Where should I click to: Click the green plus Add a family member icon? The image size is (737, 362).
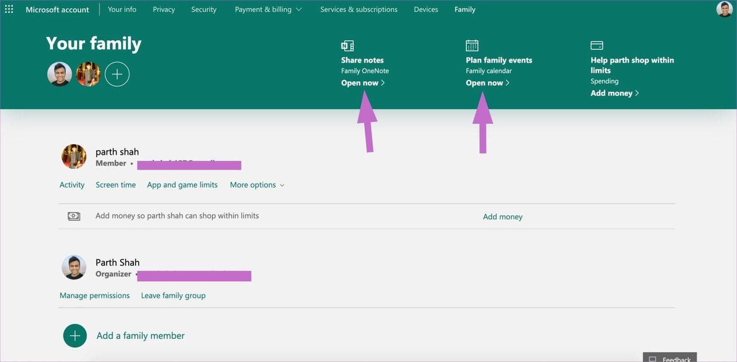[75, 336]
